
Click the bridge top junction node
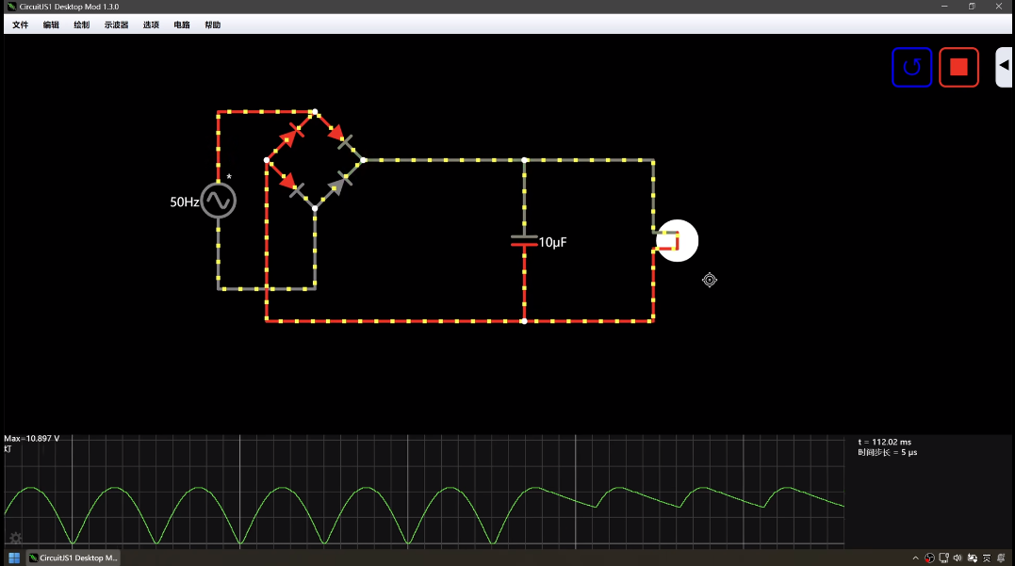tap(315, 112)
